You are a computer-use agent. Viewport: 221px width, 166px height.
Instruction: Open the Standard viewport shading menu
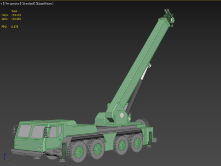click(28, 4)
